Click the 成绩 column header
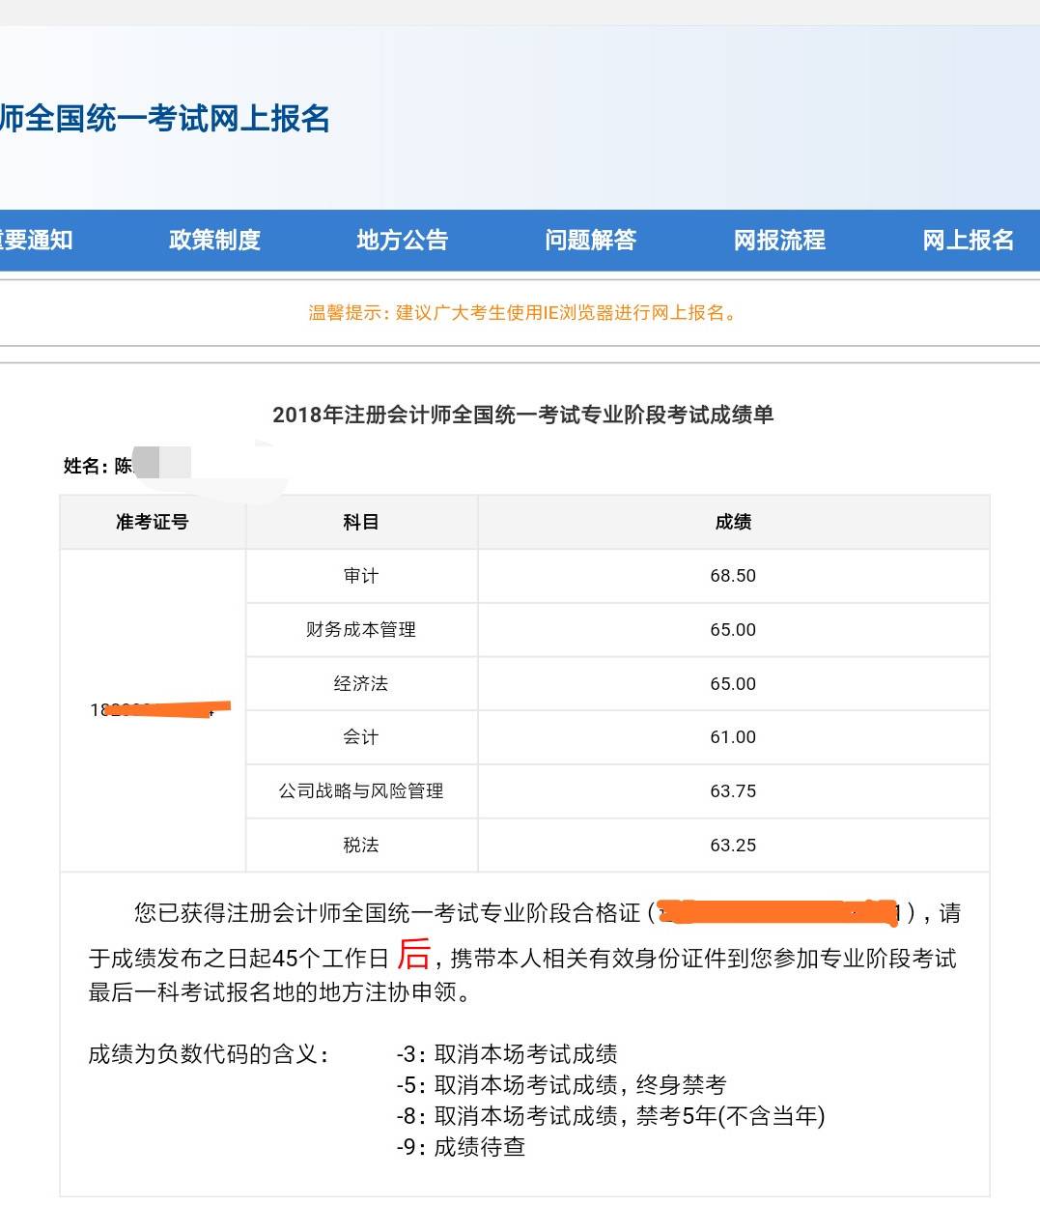Screen dimensions: 1040x1205 pos(733,522)
